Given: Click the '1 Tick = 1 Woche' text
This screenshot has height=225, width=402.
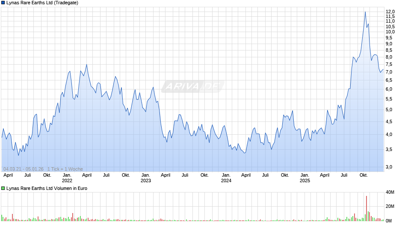Looking at the screenshot, I should click(x=65, y=169).
